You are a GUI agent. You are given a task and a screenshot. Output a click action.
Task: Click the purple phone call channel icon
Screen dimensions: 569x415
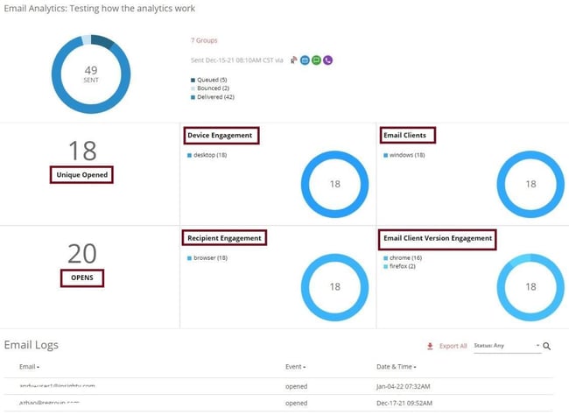point(328,60)
